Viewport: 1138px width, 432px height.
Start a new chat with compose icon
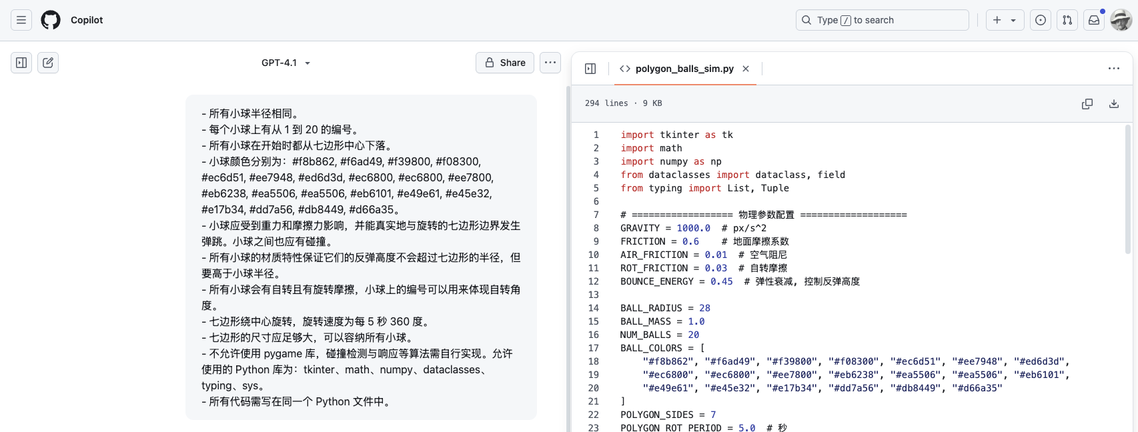tap(48, 63)
